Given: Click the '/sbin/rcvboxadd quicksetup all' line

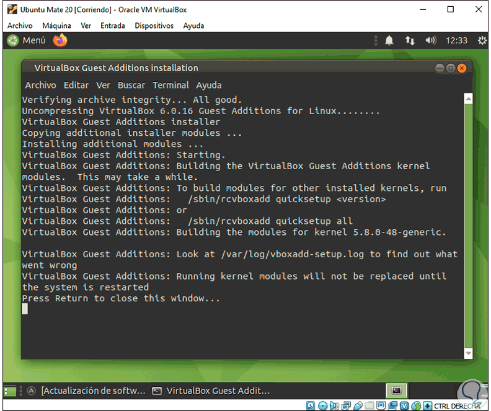Looking at the screenshot, I should 270,221.
